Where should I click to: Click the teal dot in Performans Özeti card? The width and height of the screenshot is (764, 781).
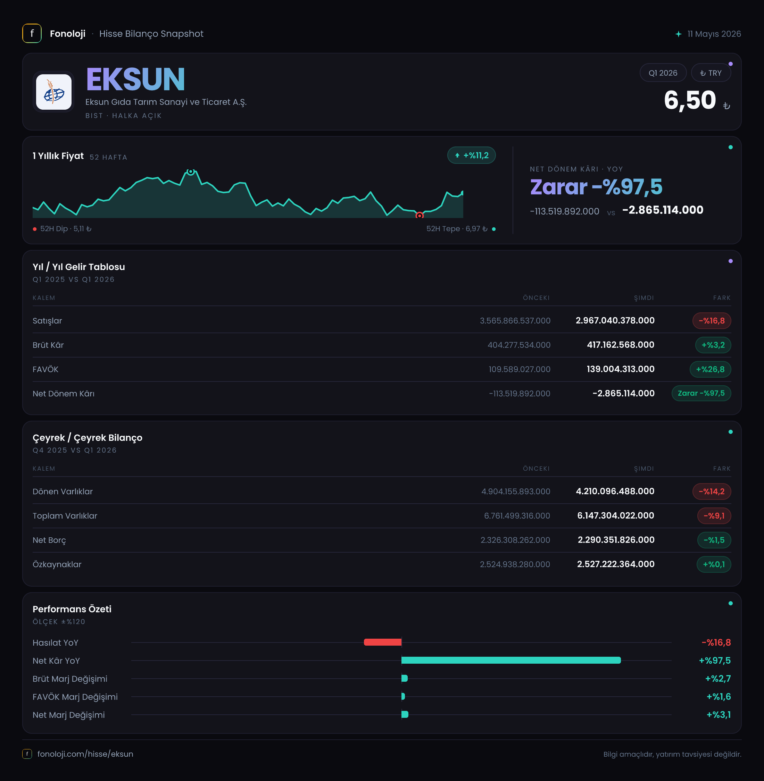731,603
